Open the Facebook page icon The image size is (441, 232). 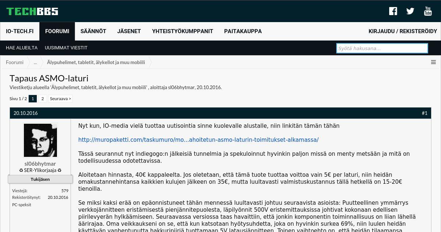pyautogui.click(x=393, y=11)
